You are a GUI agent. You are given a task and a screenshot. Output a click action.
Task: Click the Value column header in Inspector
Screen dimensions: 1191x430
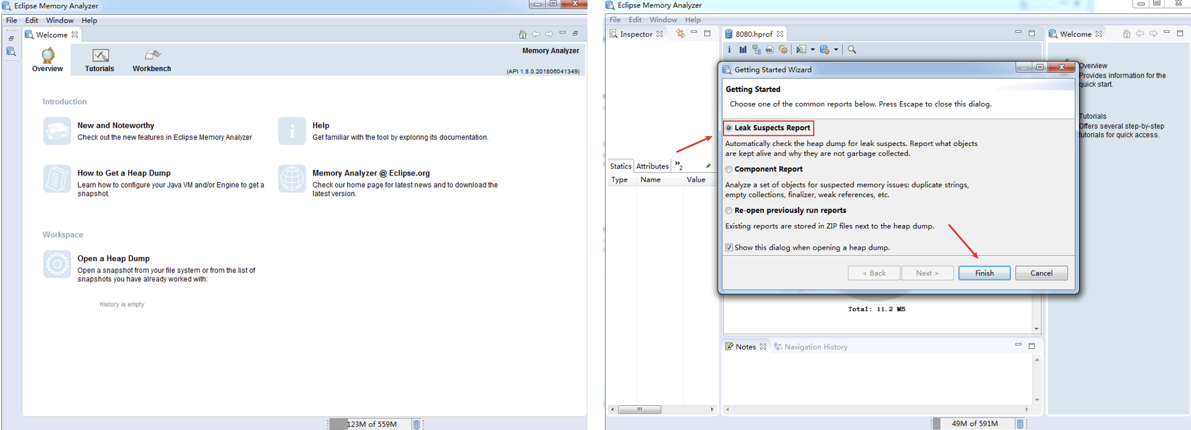(x=696, y=180)
